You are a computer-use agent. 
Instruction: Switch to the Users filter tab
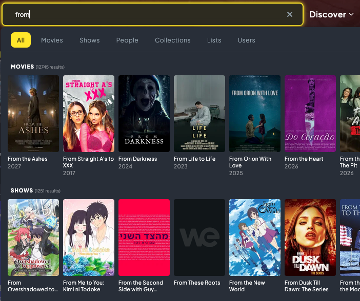click(x=246, y=40)
